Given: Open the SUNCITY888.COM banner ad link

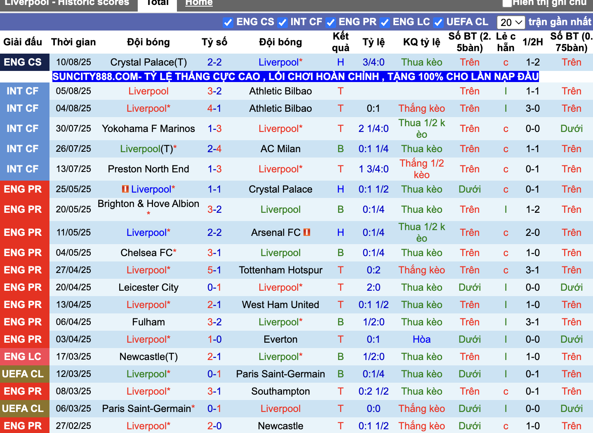Looking at the screenshot, I should (296, 77).
